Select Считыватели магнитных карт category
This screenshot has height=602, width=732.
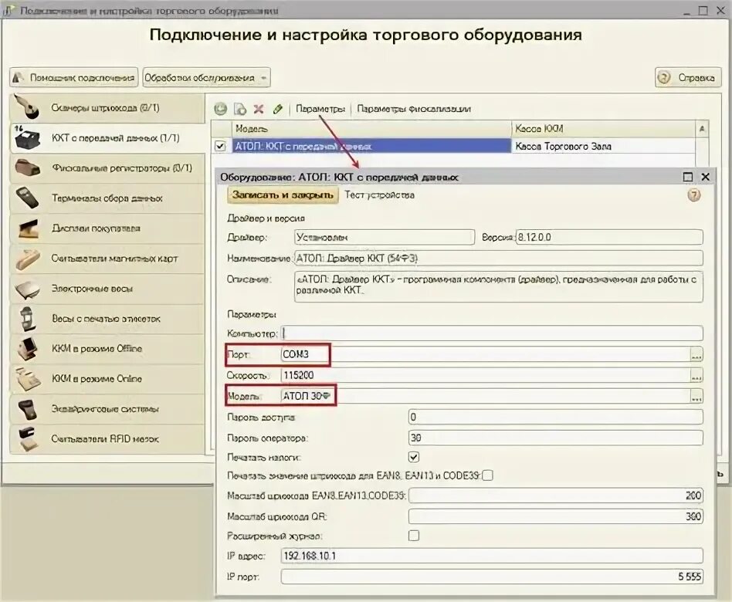pos(107,258)
